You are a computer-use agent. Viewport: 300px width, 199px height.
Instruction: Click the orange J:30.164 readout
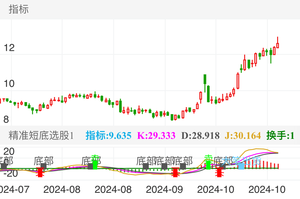tap(243, 135)
